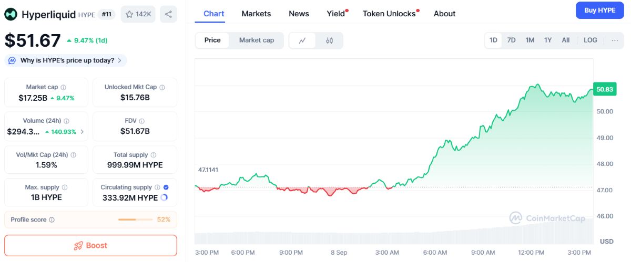Click the 47.1141 opening price label

[x=208, y=170]
